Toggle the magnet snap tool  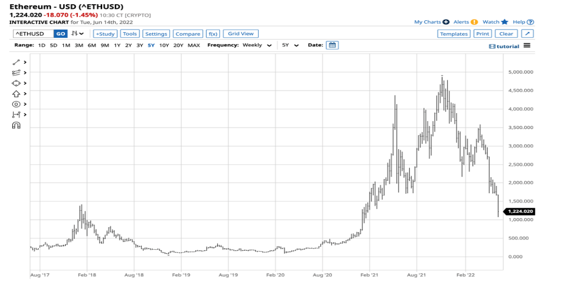[16, 125]
